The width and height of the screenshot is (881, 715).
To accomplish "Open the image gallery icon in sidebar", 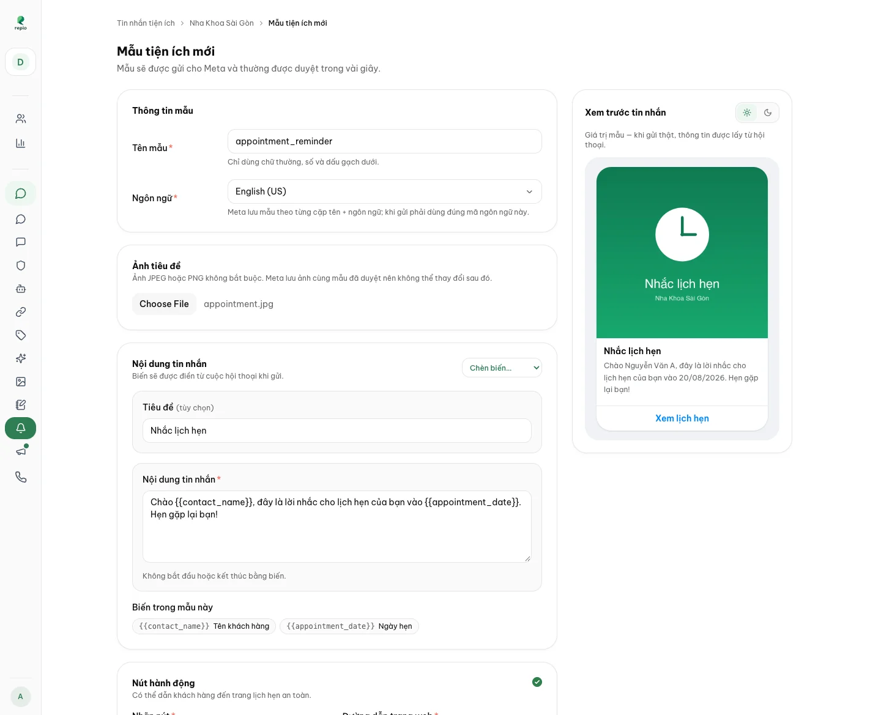I will point(21,382).
